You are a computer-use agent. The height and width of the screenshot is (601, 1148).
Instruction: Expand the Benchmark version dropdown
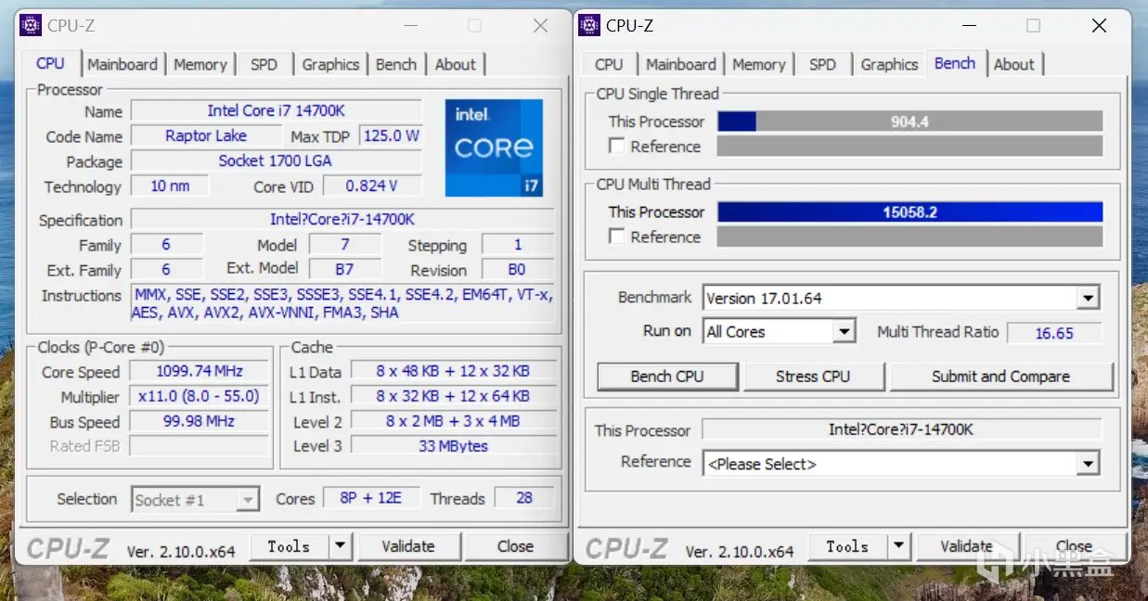[x=1088, y=299]
